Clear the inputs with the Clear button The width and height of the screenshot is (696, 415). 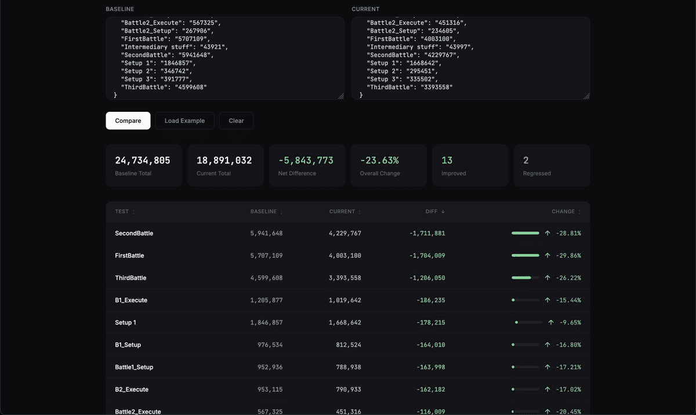(x=236, y=121)
